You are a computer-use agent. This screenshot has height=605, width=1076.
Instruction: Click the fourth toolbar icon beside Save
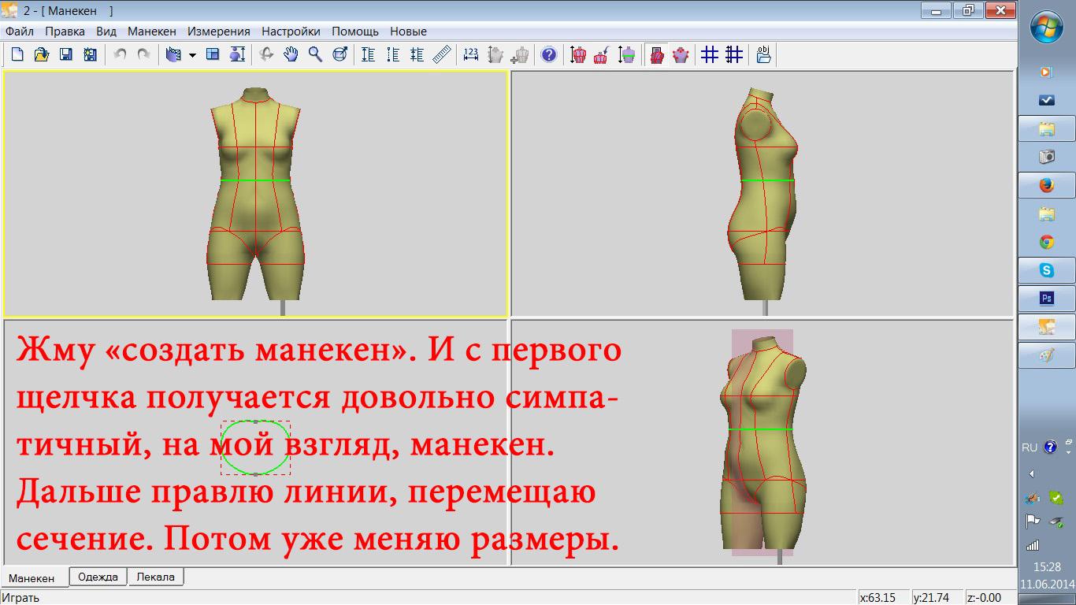(x=90, y=54)
